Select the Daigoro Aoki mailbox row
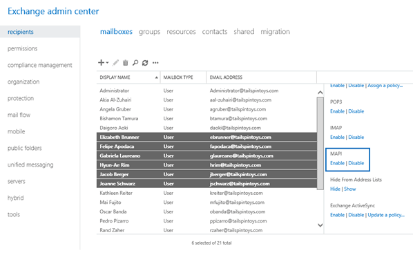The height and width of the screenshot is (255, 413). click(x=206, y=128)
